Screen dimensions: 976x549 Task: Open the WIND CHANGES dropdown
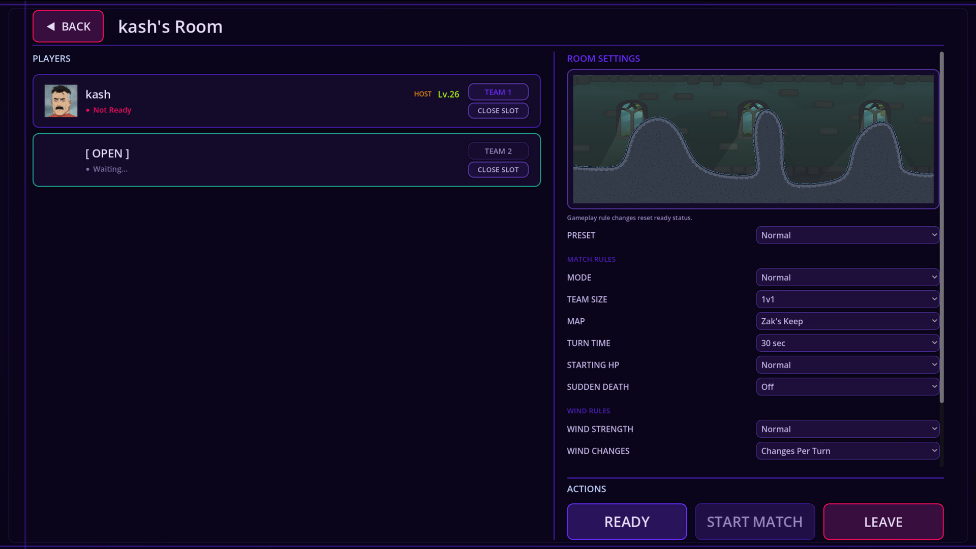click(x=847, y=450)
